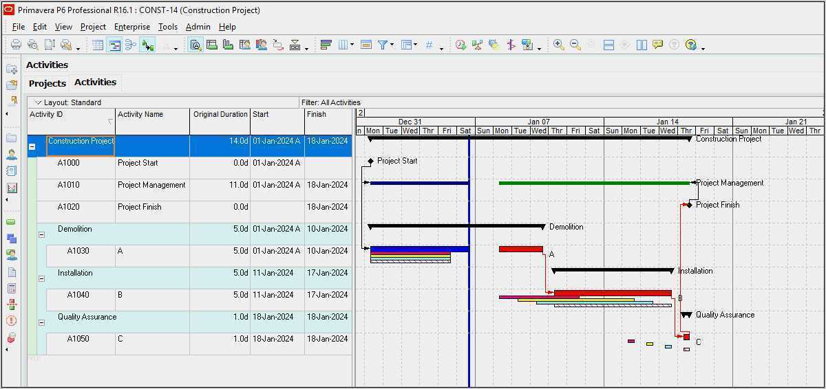Screen dimensions: 826x389
Task: Click the Schedule (clock) icon
Action: [x=460, y=45]
